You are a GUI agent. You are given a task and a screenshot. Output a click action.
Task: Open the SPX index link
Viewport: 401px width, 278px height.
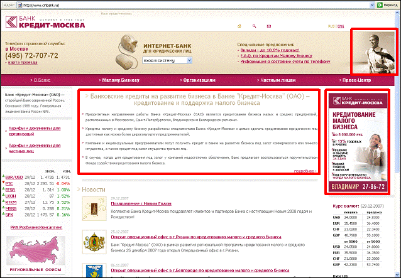click(x=9, y=215)
